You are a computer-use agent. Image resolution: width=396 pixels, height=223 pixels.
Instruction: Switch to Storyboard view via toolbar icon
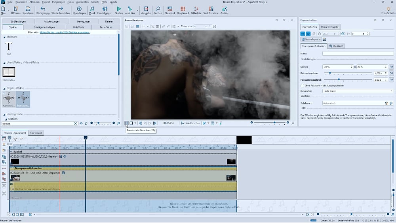click(182, 8)
